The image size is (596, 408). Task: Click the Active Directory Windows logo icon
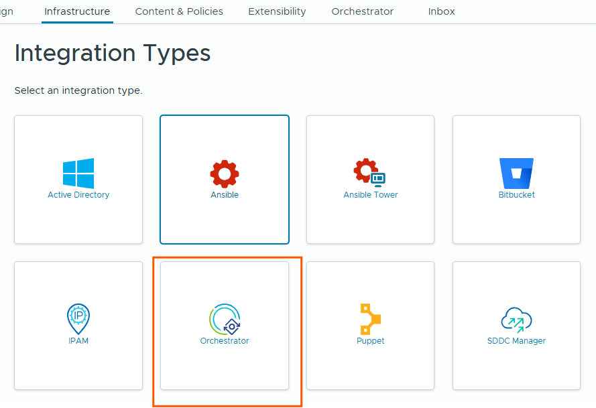coord(78,174)
